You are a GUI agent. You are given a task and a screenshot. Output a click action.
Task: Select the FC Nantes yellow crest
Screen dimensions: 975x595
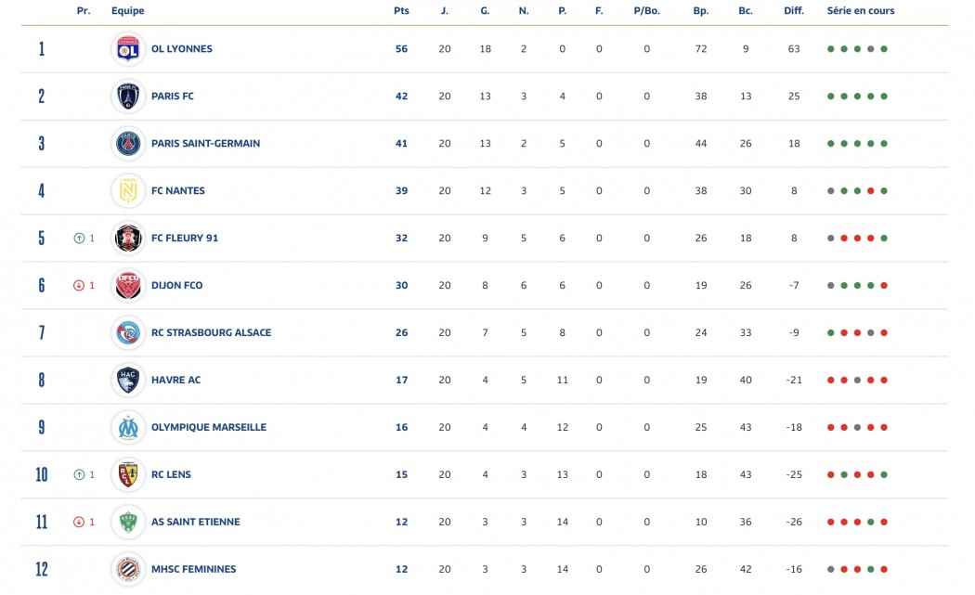click(128, 191)
